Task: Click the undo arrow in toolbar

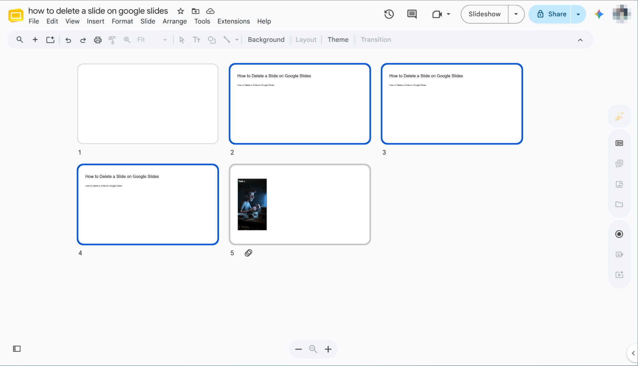Action: [x=68, y=40]
